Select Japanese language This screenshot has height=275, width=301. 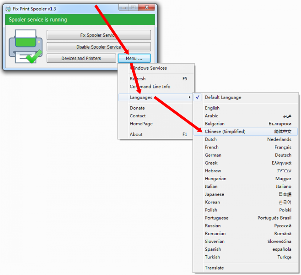[x=246, y=195]
